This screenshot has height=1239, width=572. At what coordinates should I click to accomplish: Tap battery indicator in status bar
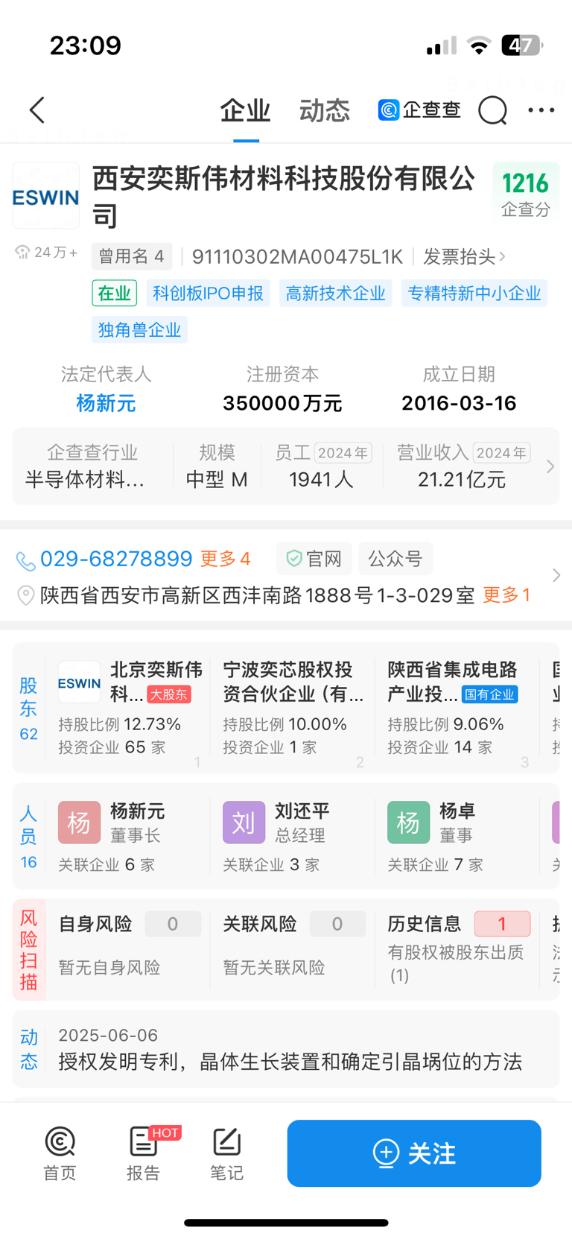pyautogui.click(x=523, y=45)
